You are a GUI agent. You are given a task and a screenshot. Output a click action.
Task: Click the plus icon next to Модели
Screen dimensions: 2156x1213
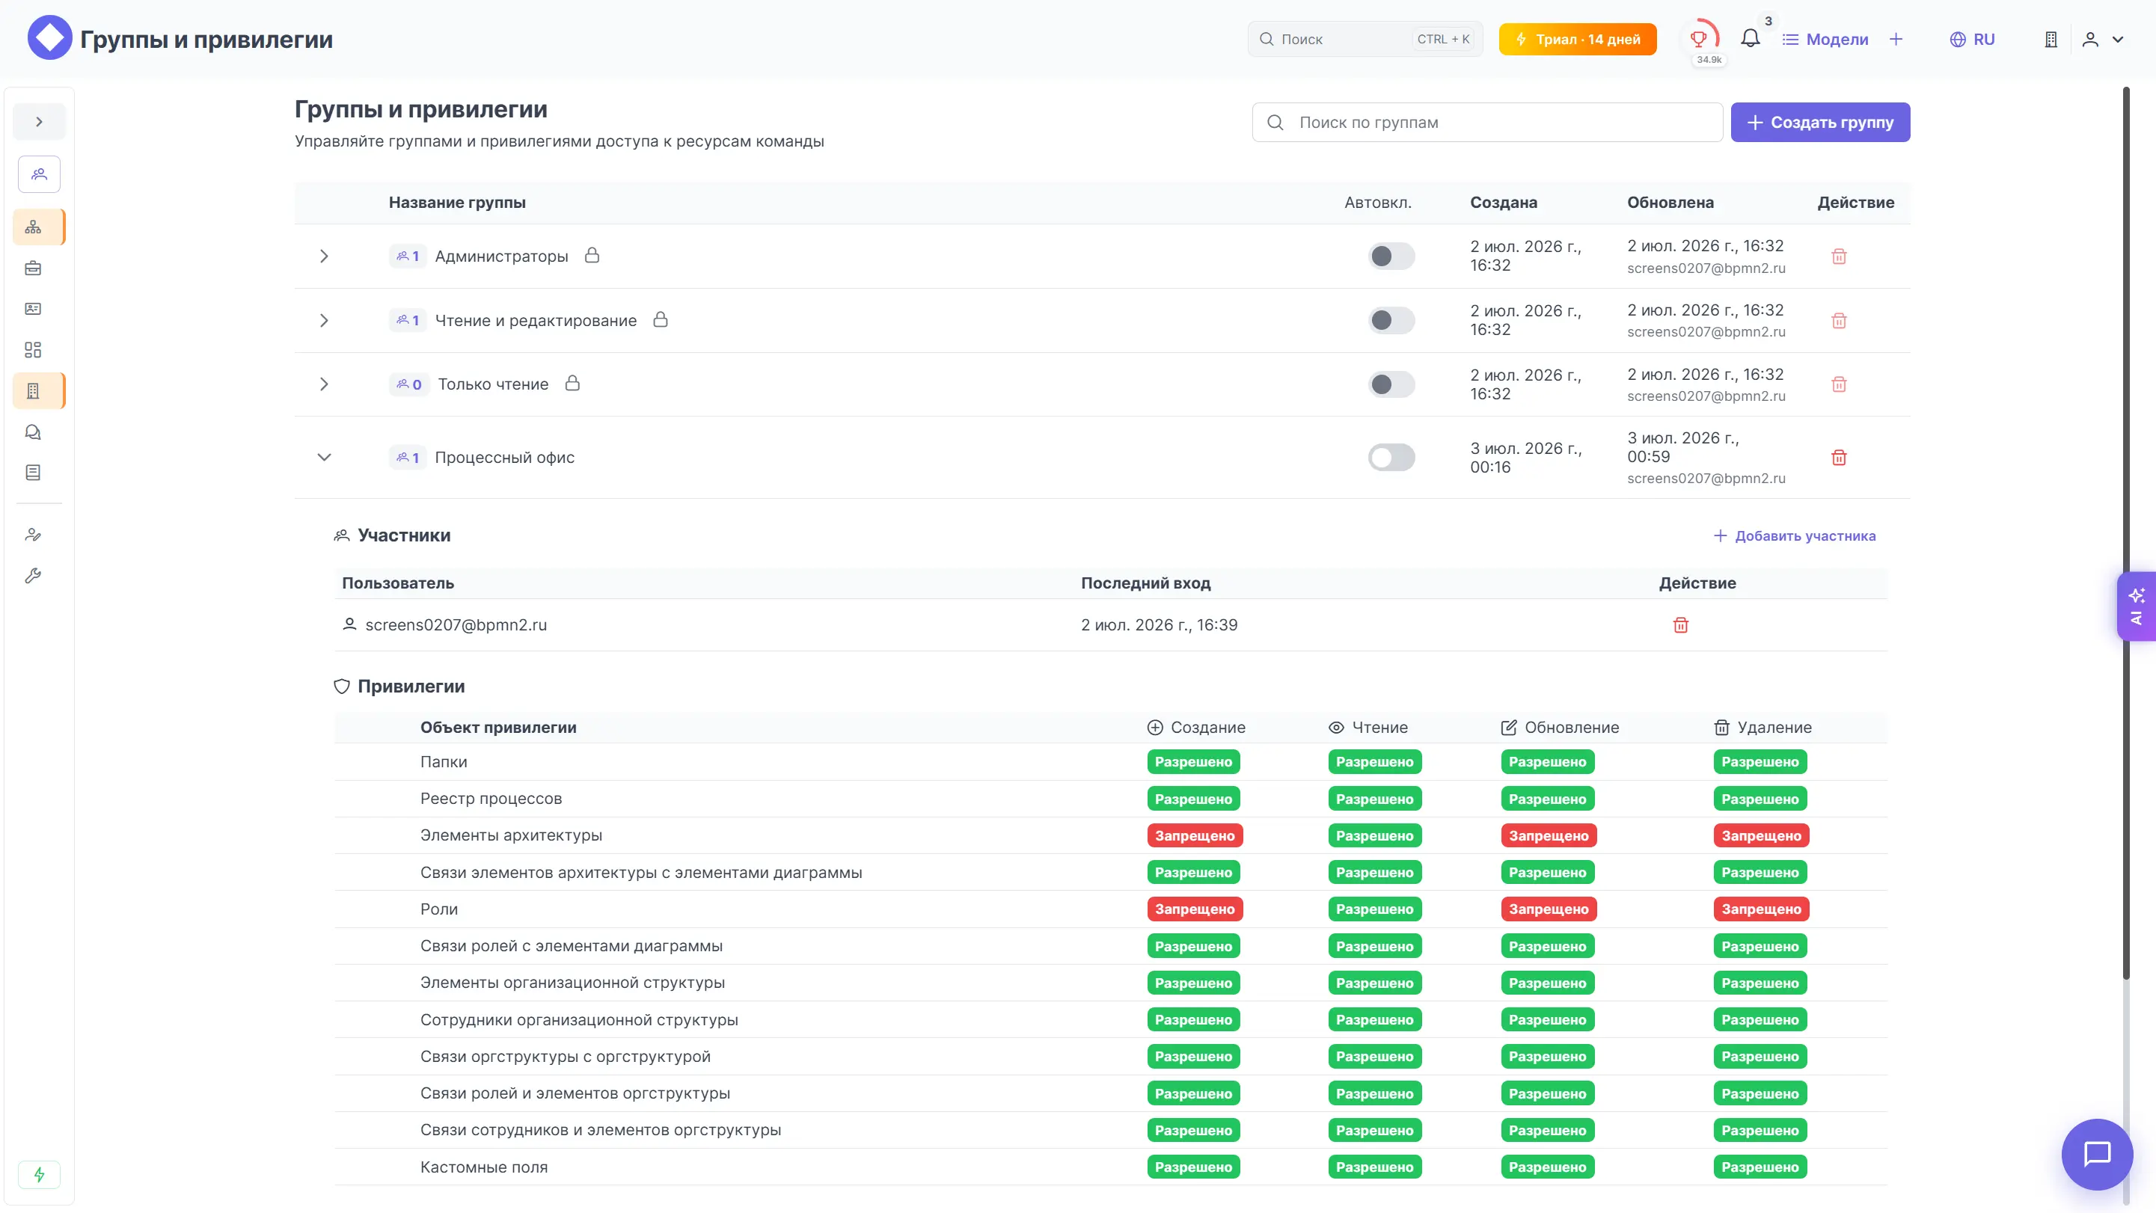click(1896, 40)
